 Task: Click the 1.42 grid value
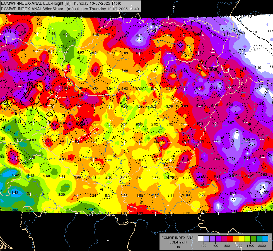pos(15,192)
